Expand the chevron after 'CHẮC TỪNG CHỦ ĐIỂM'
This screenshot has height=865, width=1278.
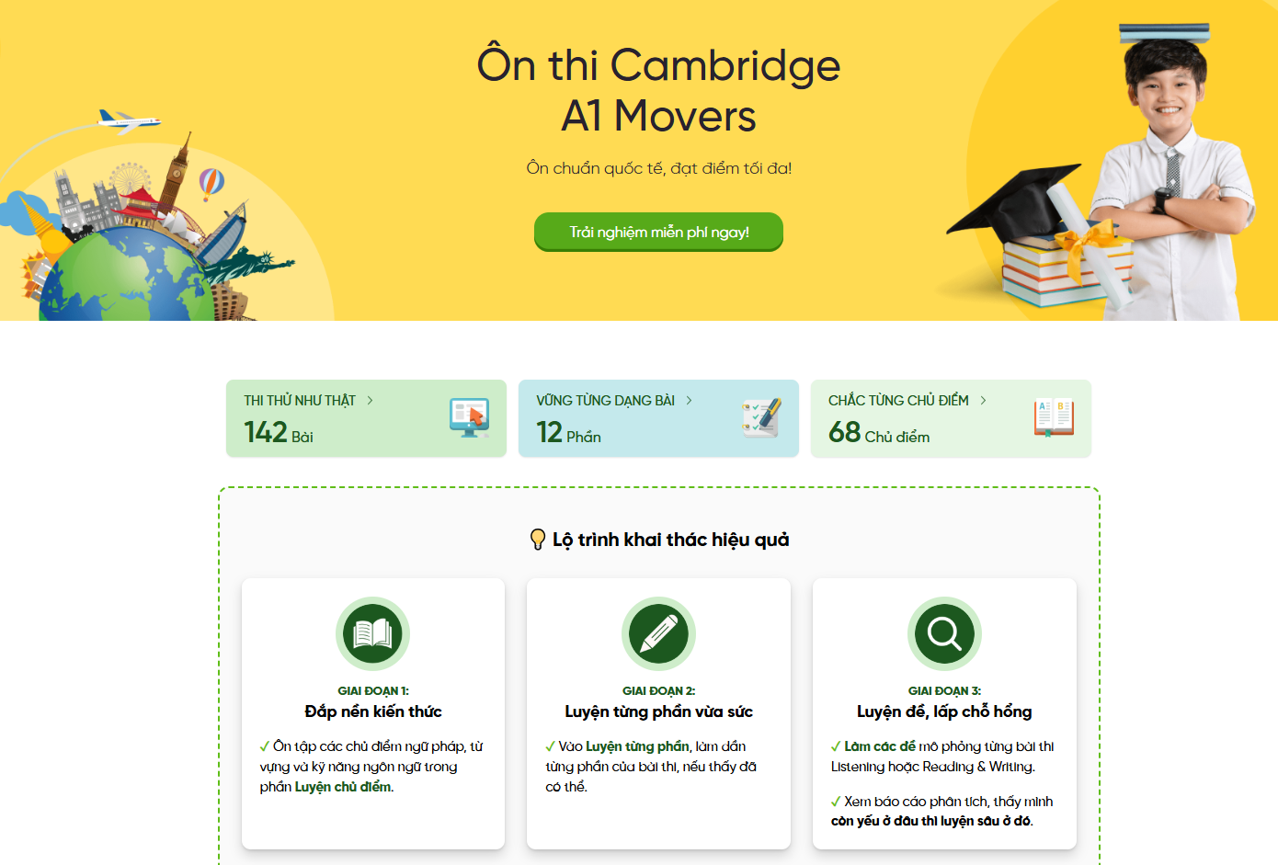[983, 401]
